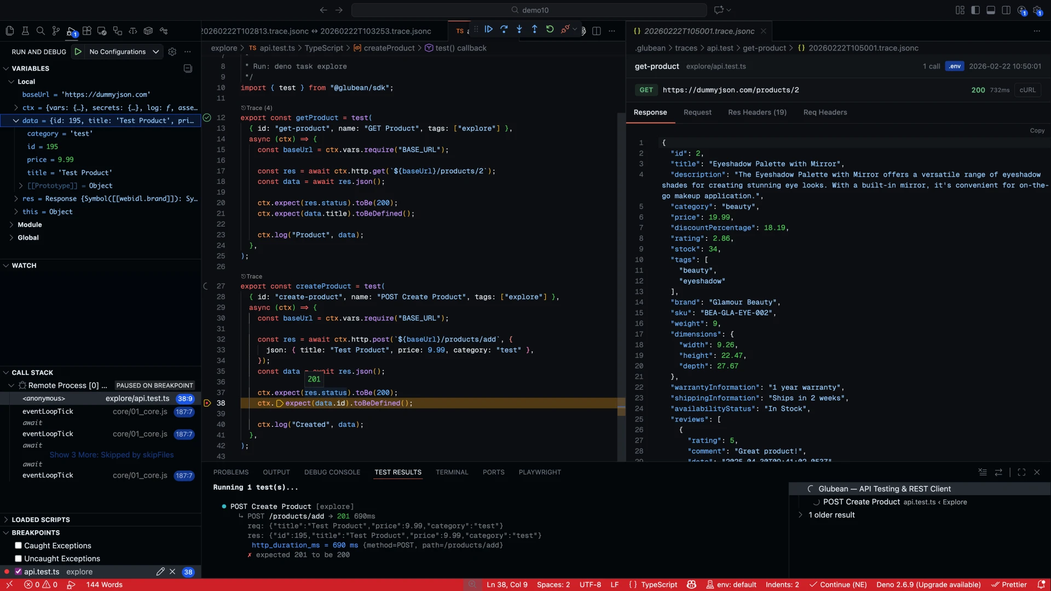This screenshot has width=1051, height=591.
Task: Click the Restart debug session icon
Action: tap(550, 29)
